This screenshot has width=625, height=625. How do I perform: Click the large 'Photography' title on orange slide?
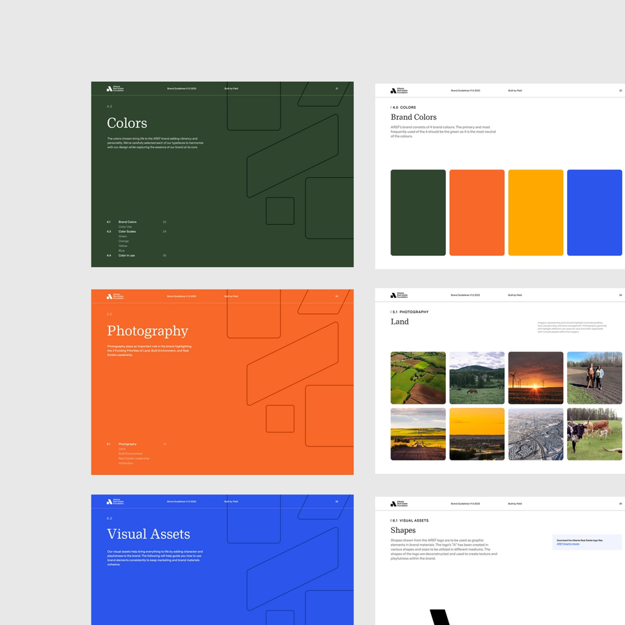pos(147,331)
